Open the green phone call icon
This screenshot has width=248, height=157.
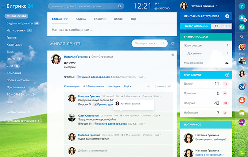(x=241, y=152)
